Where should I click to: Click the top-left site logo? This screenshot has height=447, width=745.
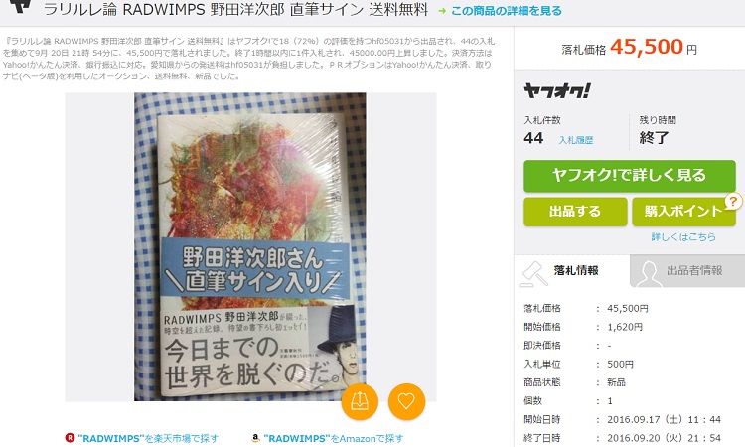(x=21, y=6)
